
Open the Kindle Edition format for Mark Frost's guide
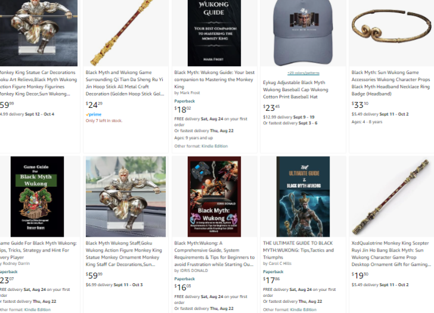[215, 146]
